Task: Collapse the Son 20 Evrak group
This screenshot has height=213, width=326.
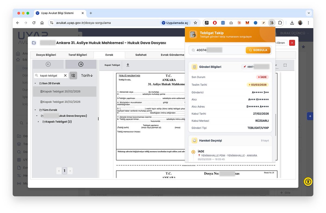Action: [x=35, y=83]
